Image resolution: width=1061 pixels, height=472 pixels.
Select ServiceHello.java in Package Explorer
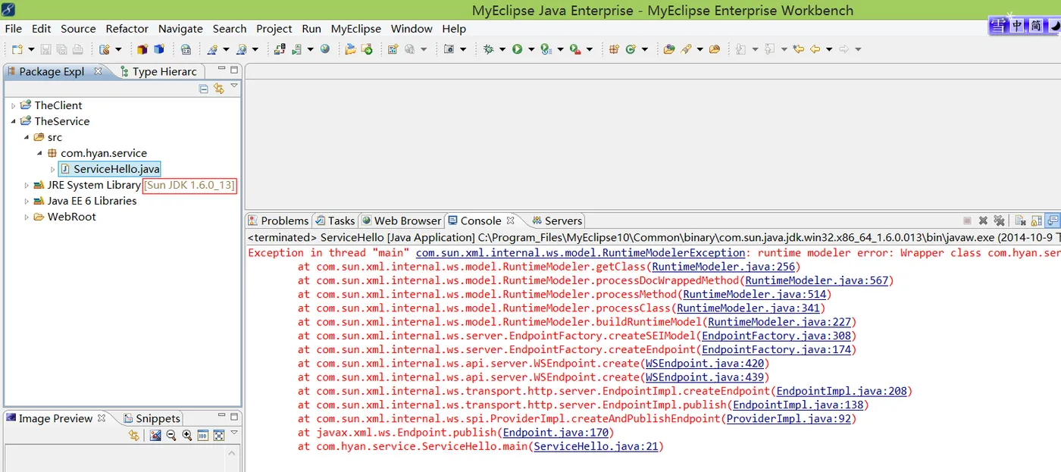pos(110,169)
